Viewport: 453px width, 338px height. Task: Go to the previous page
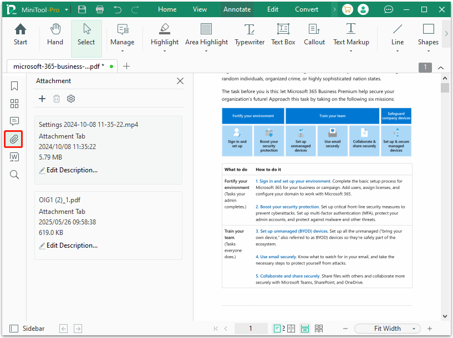click(226, 329)
